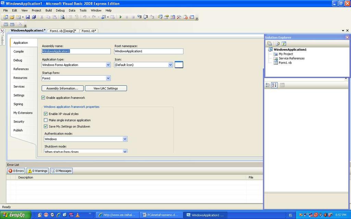The image size is (351, 219).
Task: Click the Assembly name text field
Action: pos(76,51)
